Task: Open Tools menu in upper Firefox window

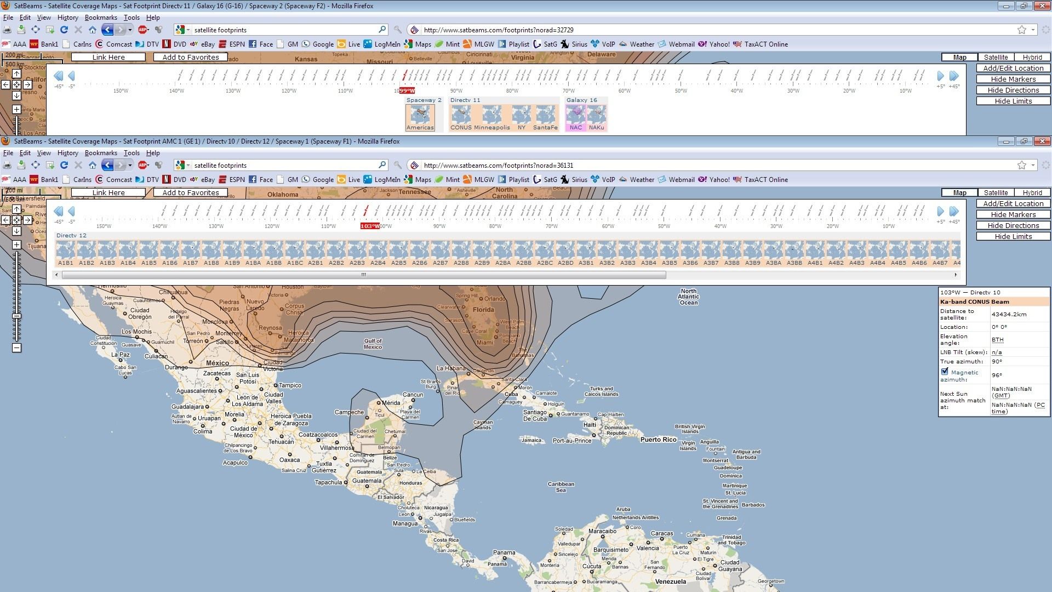Action: tap(131, 18)
